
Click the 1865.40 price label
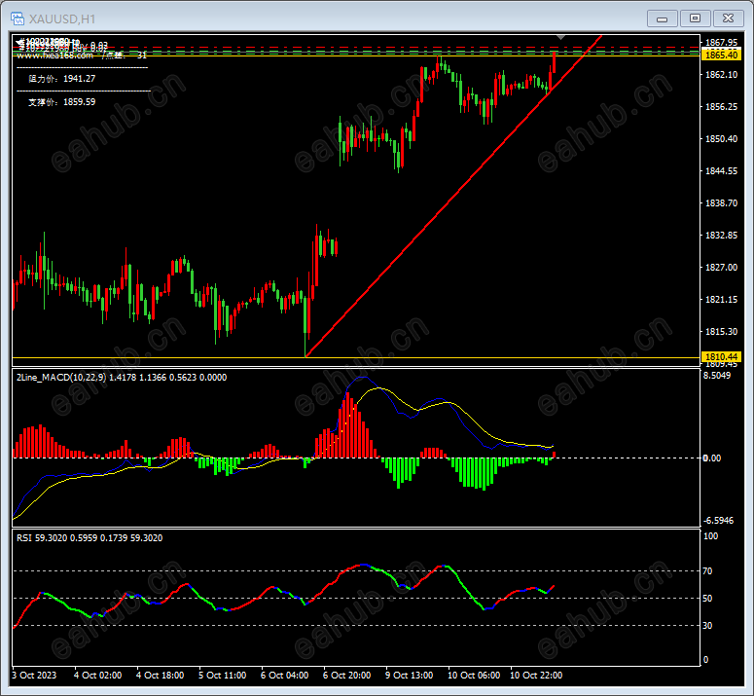click(x=721, y=55)
